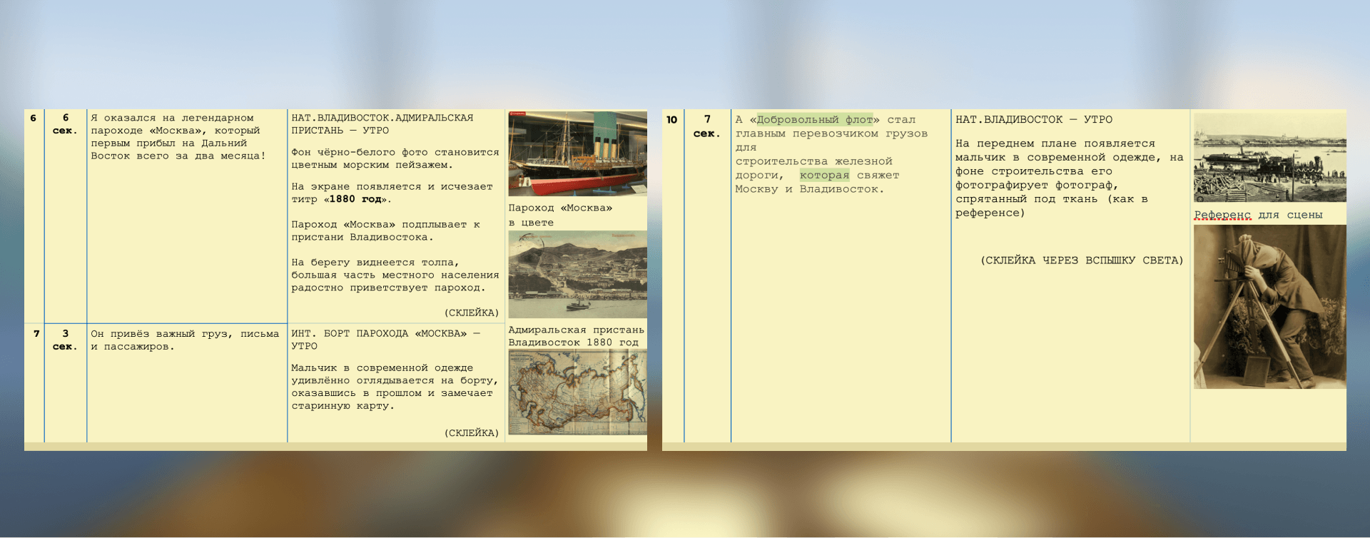Click the line "главным перевозчиком грузов"

[831, 133]
